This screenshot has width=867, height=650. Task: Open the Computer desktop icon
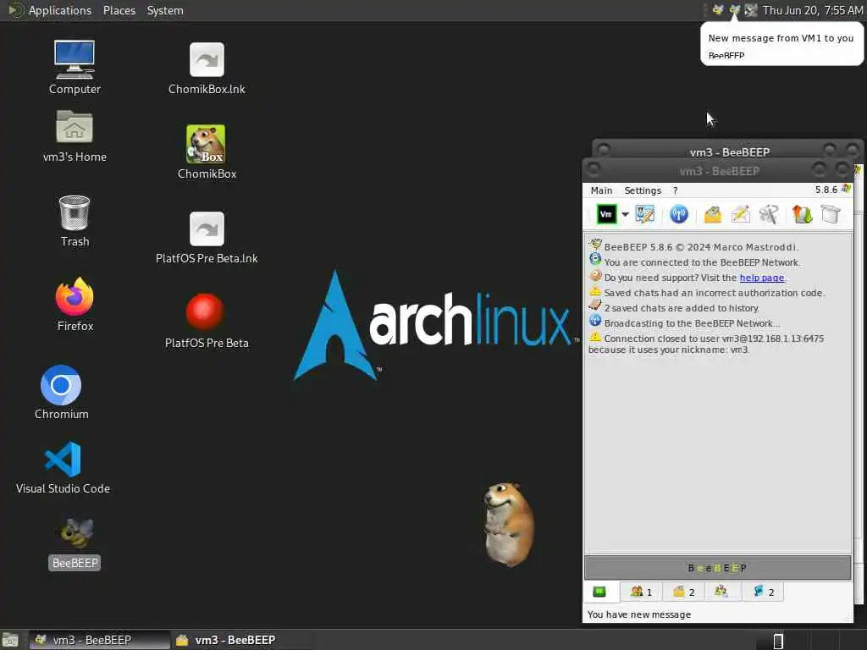pos(75,67)
